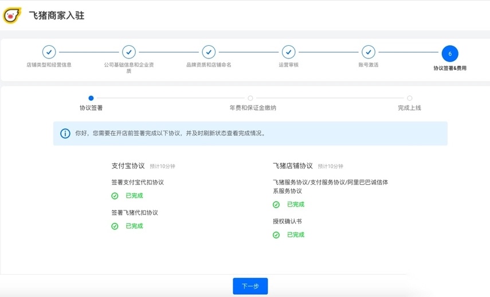
Task: Click the 飞猪店铺协议 heading
Action: (x=293, y=166)
